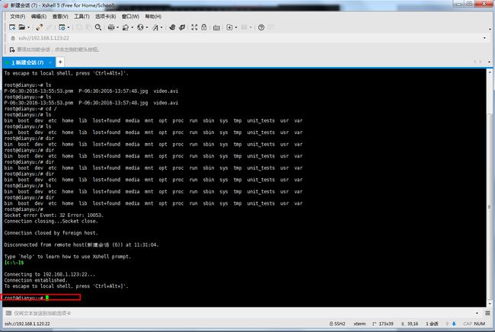Click status bar ssh://192.168.1.123:22 text
This screenshot has height=332, width=495.
(x=27, y=324)
